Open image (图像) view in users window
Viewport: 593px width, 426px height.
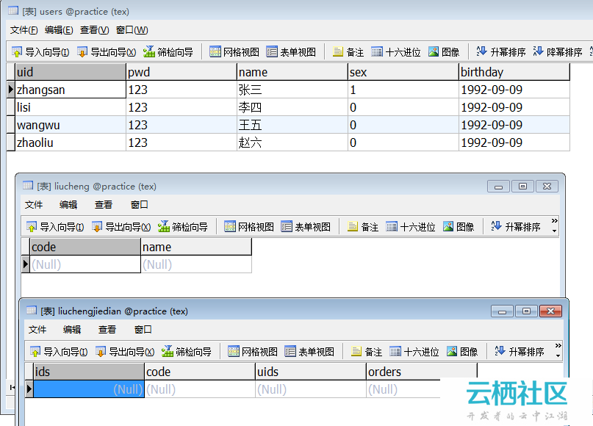(444, 52)
